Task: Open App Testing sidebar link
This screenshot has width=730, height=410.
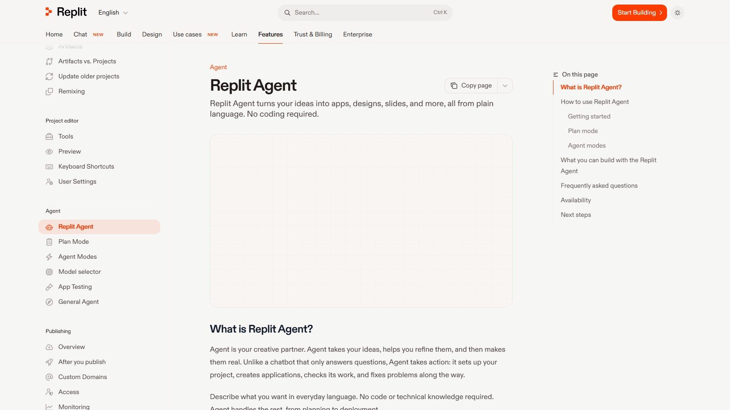Action: [x=99, y=287]
